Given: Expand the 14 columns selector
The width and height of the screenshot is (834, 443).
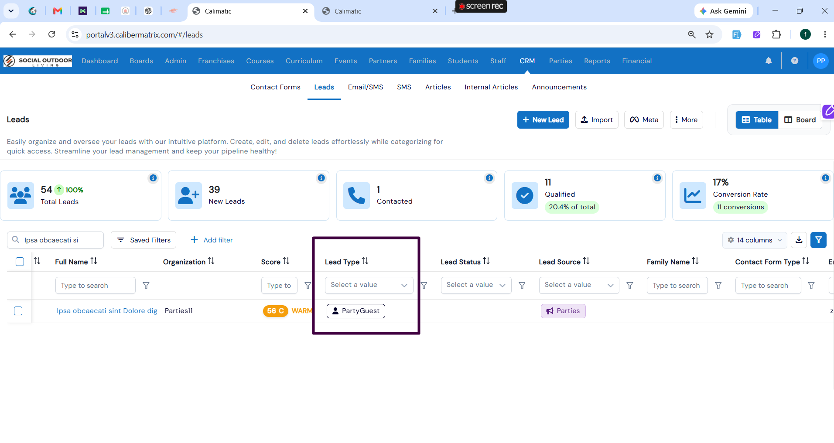Looking at the screenshot, I should point(755,240).
